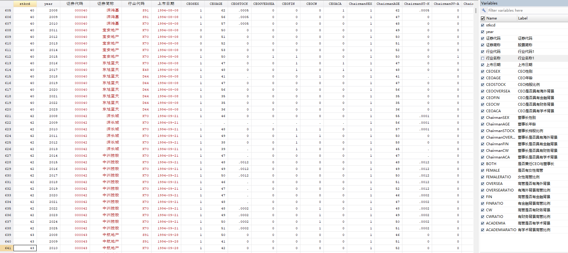
Task: Uncheck the BOTH variable checkbox
Action: [483, 164]
